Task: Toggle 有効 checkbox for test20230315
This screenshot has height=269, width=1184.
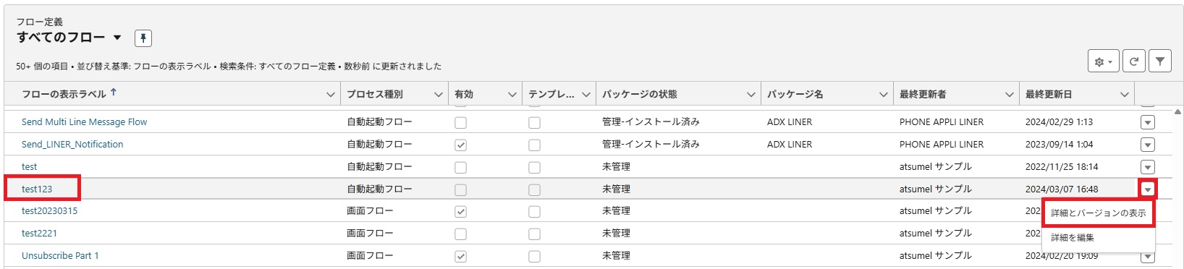Action: pyautogui.click(x=460, y=212)
